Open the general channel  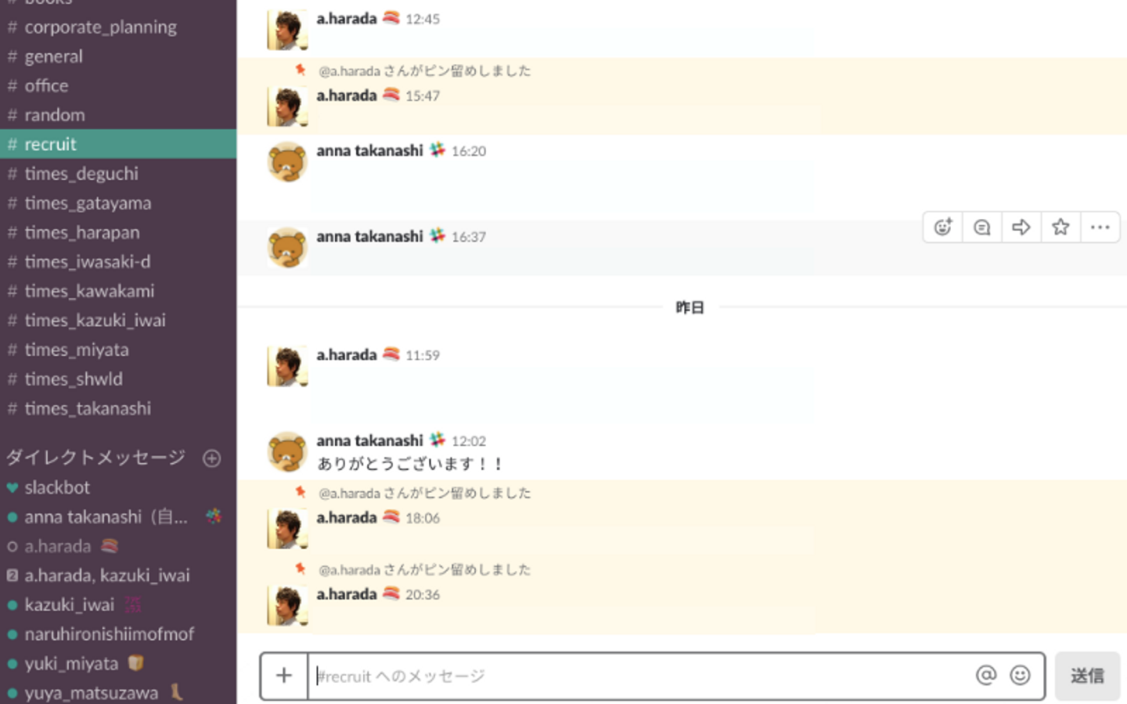coord(53,56)
